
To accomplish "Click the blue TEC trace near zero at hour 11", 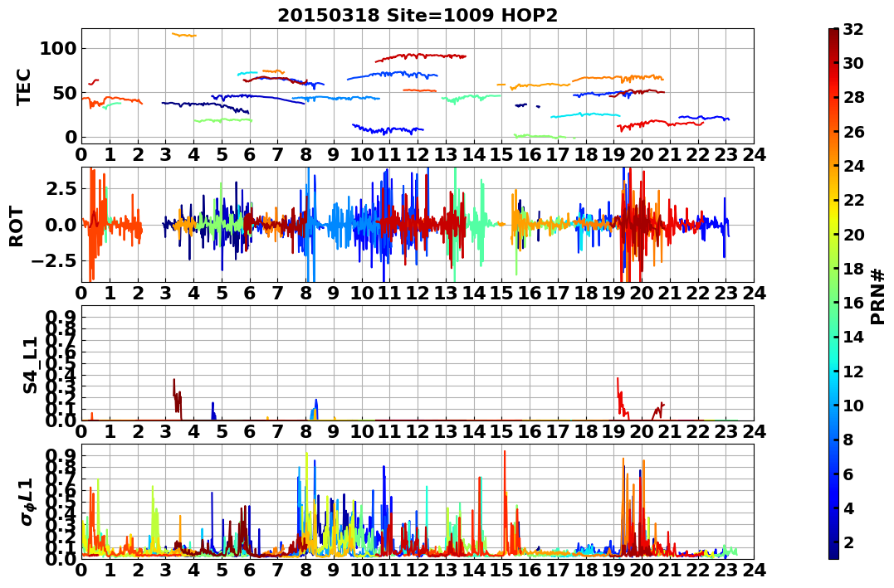I will pos(388,130).
